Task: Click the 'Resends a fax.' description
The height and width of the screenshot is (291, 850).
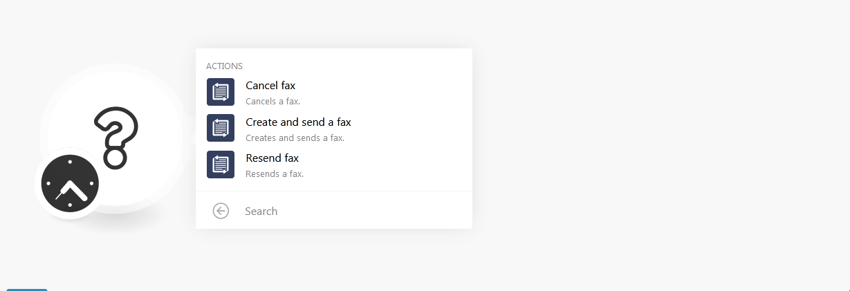Action: (x=275, y=173)
